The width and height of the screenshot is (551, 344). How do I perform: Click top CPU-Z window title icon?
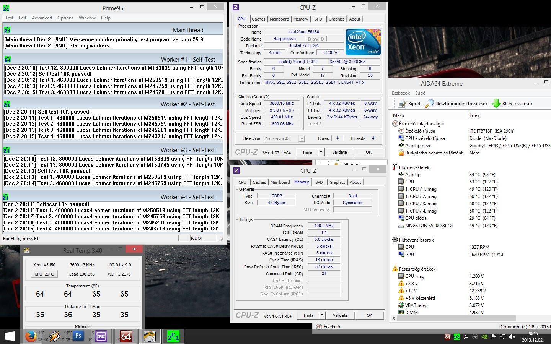tap(236, 7)
